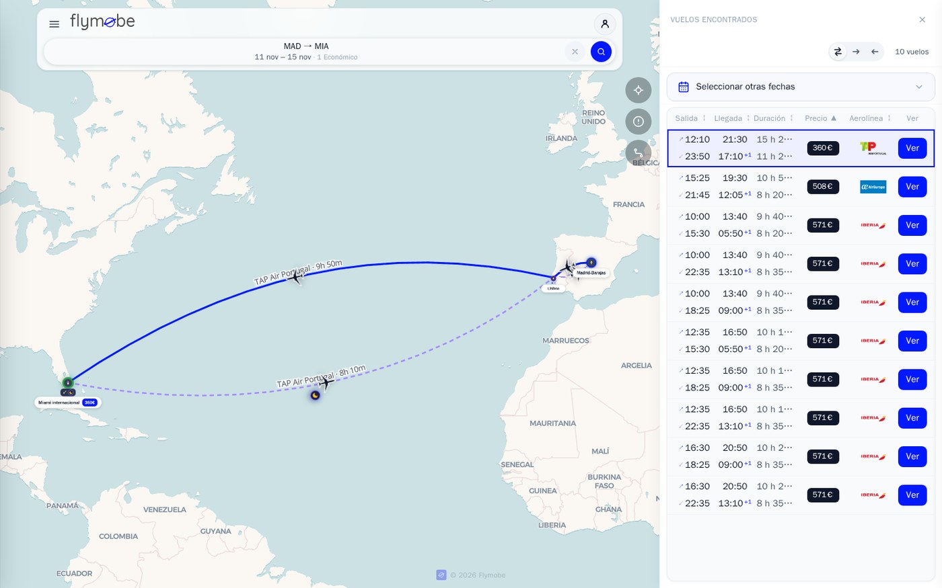Click the plane icon on 8h 10m route
Image resolution: width=942 pixels, height=588 pixels.
tap(326, 382)
